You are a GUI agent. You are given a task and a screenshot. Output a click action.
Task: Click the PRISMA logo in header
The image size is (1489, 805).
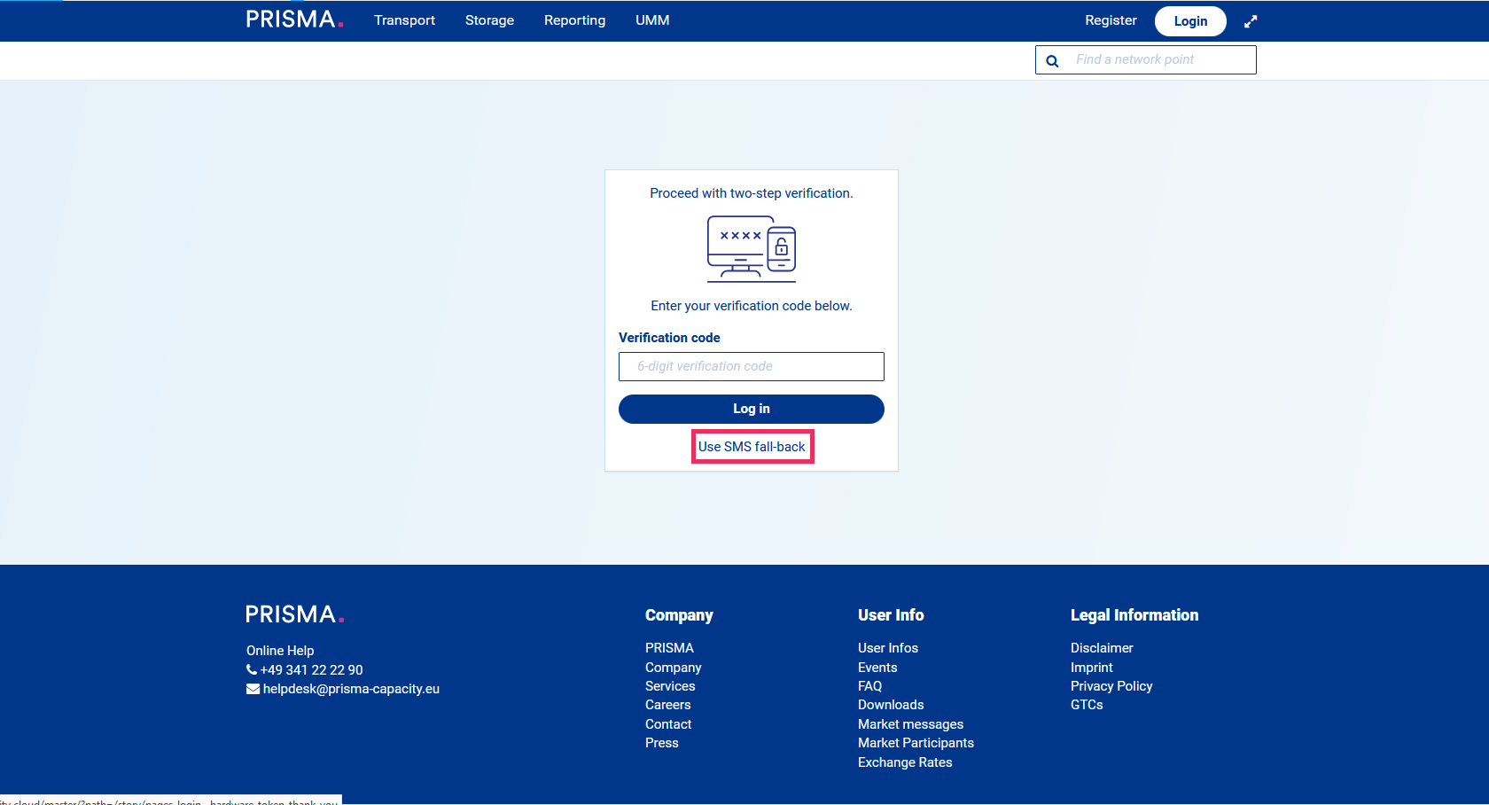(x=293, y=20)
